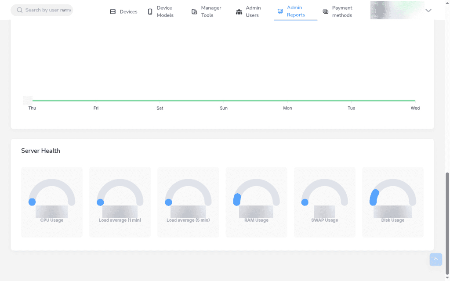450x281 pixels.
Task: Click the Server Health heading
Action: [40, 151]
